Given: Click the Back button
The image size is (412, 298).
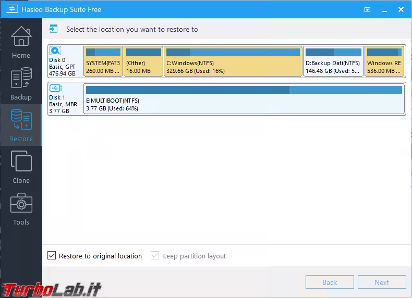Looking at the screenshot, I should pos(330,282).
